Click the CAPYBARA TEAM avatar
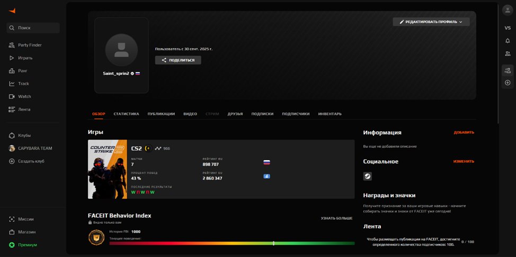Screen dimensions: 516x257 [x=12, y=148]
